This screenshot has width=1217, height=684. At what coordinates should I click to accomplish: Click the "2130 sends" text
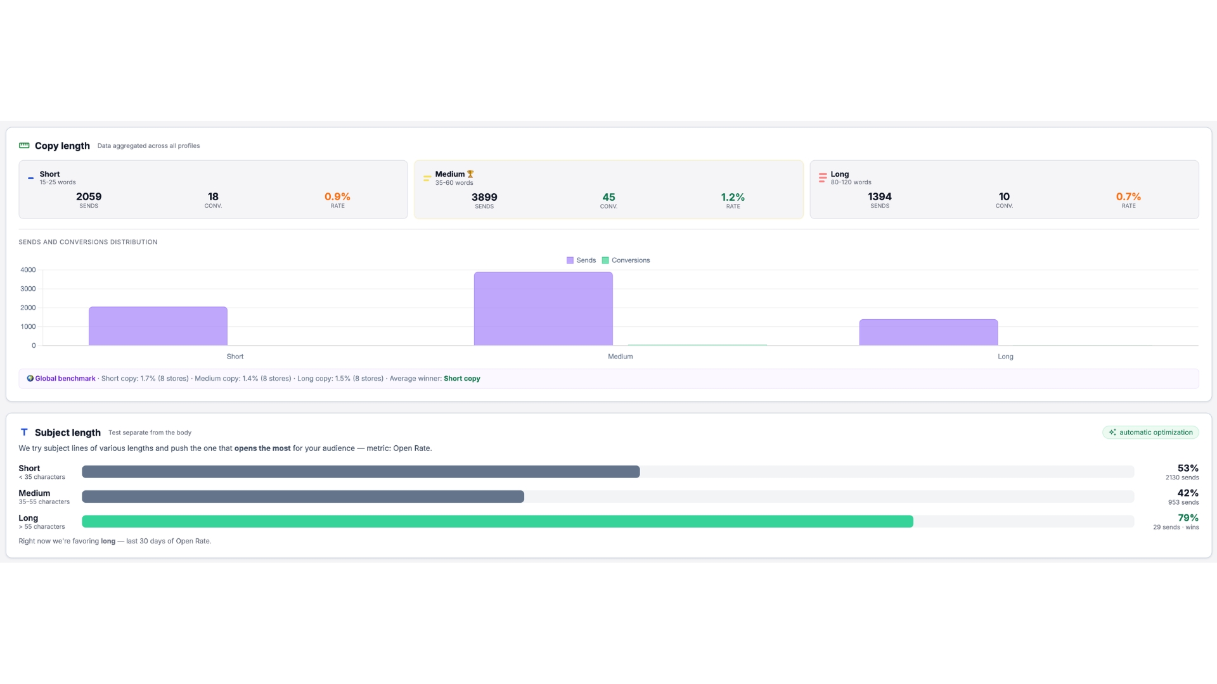(1182, 478)
